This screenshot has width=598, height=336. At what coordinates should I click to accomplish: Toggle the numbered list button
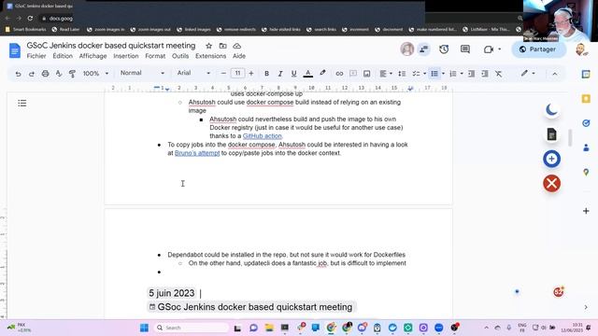click(x=452, y=74)
